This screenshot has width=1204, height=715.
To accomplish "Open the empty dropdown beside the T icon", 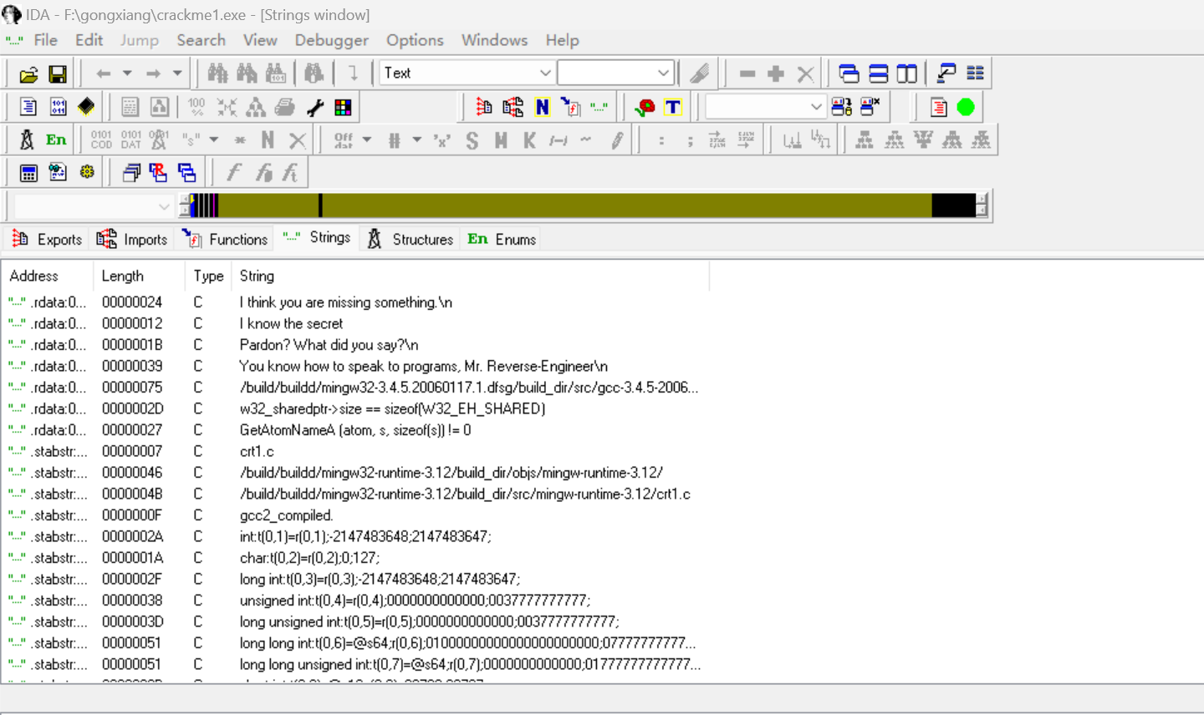I will [766, 107].
